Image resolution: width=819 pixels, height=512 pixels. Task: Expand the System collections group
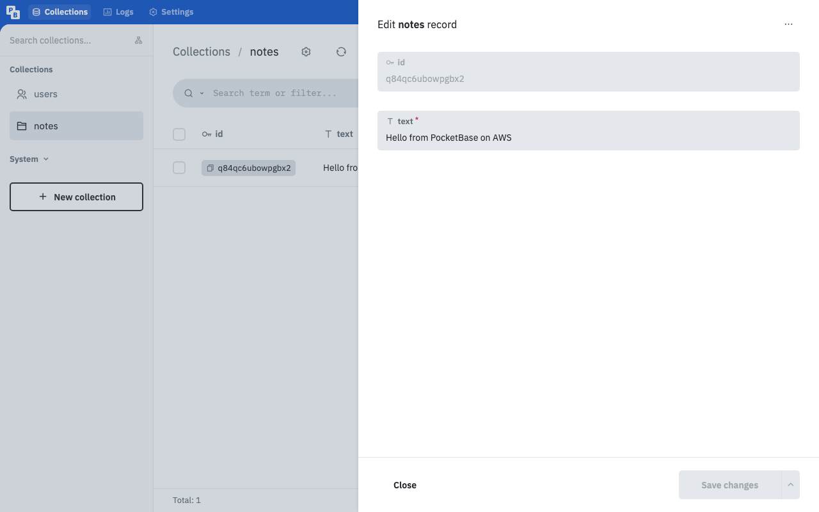tap(29, 159)
